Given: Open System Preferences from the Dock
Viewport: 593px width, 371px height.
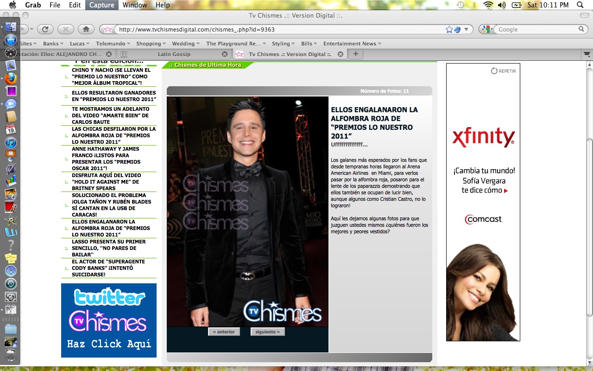Looking at the screenshot, I should [x=11, y=296].
